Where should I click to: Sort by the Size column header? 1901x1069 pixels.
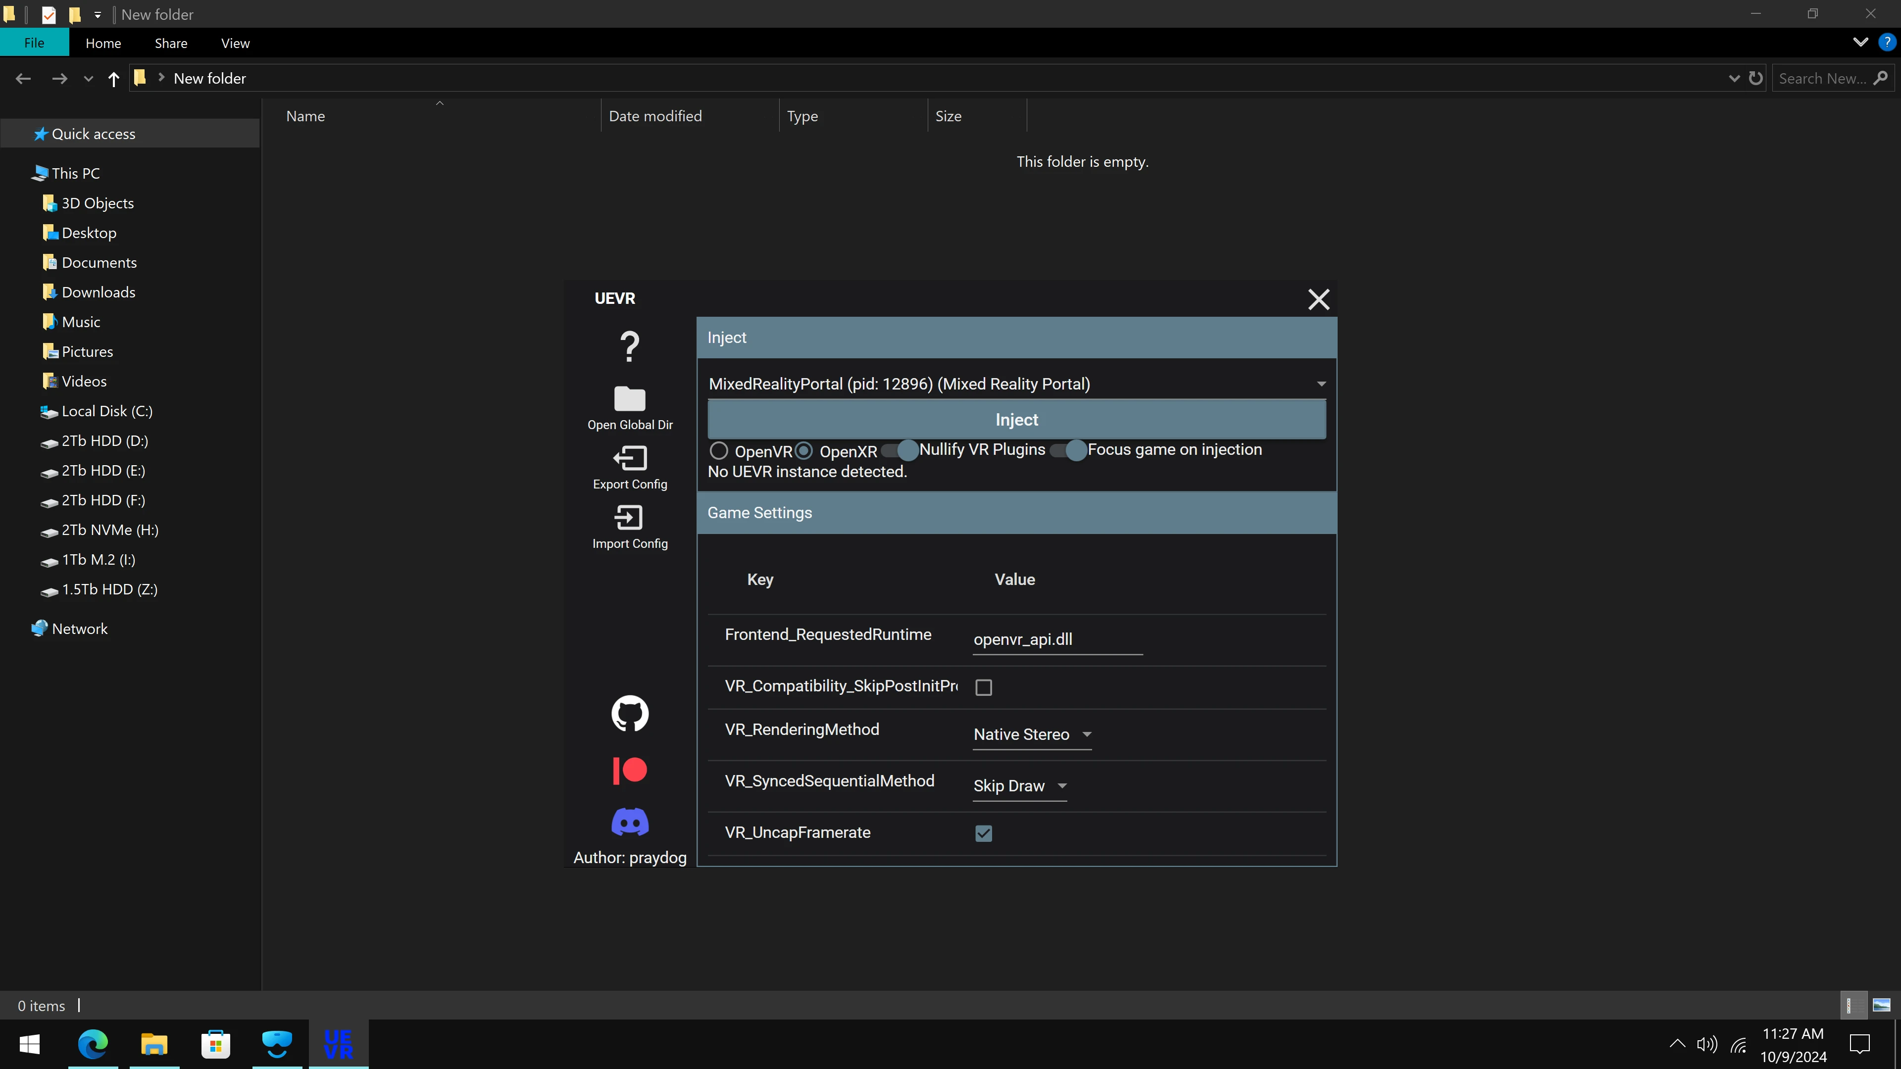(977, 116)
